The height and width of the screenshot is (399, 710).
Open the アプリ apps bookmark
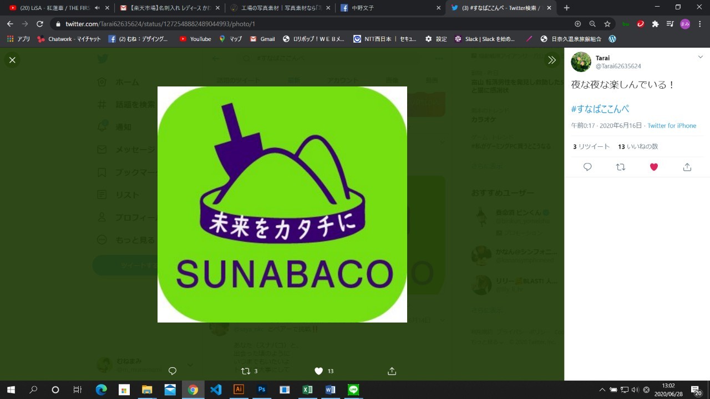point(18,39)
